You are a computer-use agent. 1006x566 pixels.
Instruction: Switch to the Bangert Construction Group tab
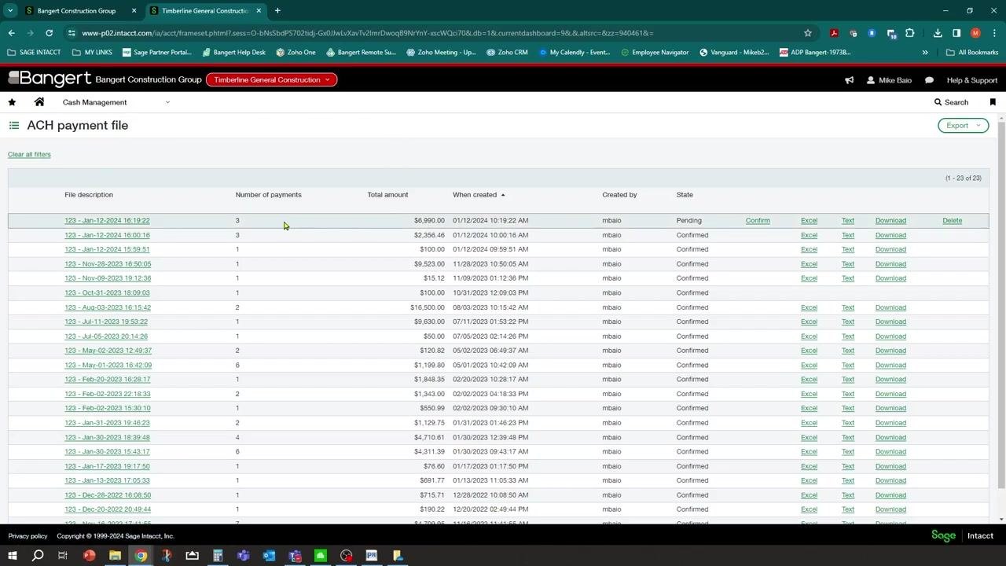[76, 11]
